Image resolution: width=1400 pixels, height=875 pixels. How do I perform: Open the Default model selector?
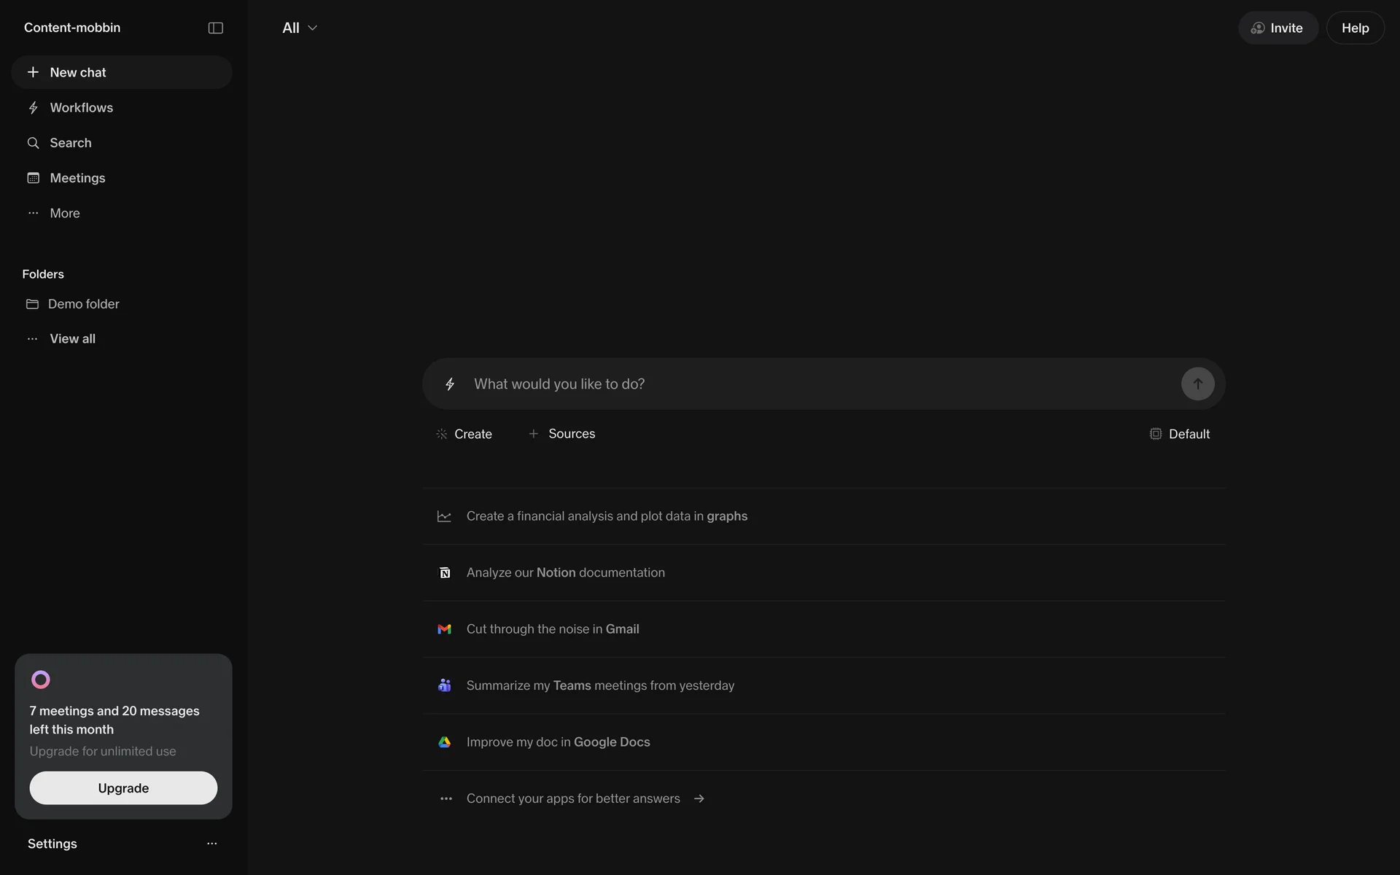click(1179, 434)
